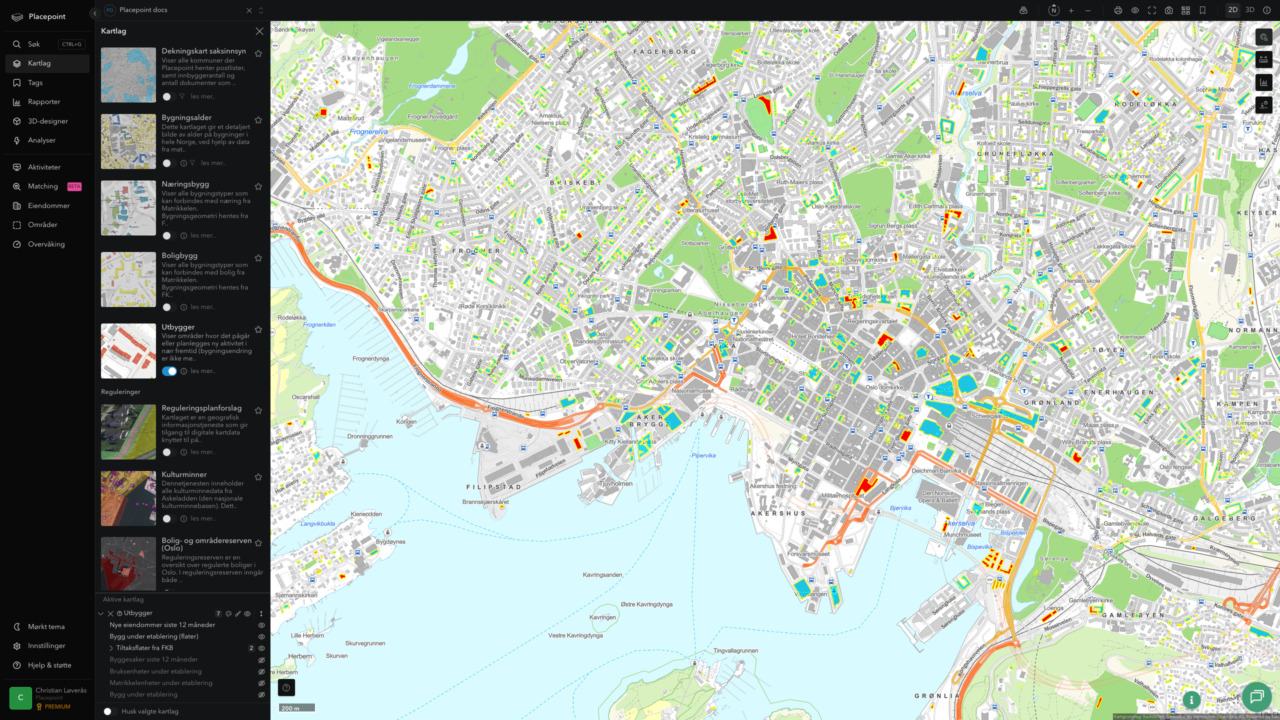
Task: Turn on the Reguleringsplanforslag layer
Action: (169, 452)
